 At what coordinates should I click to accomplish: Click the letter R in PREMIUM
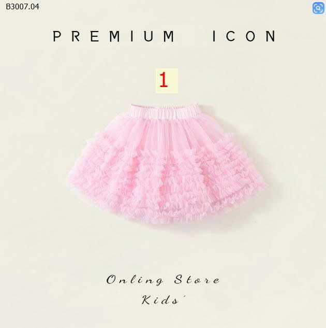click(76, 36)
